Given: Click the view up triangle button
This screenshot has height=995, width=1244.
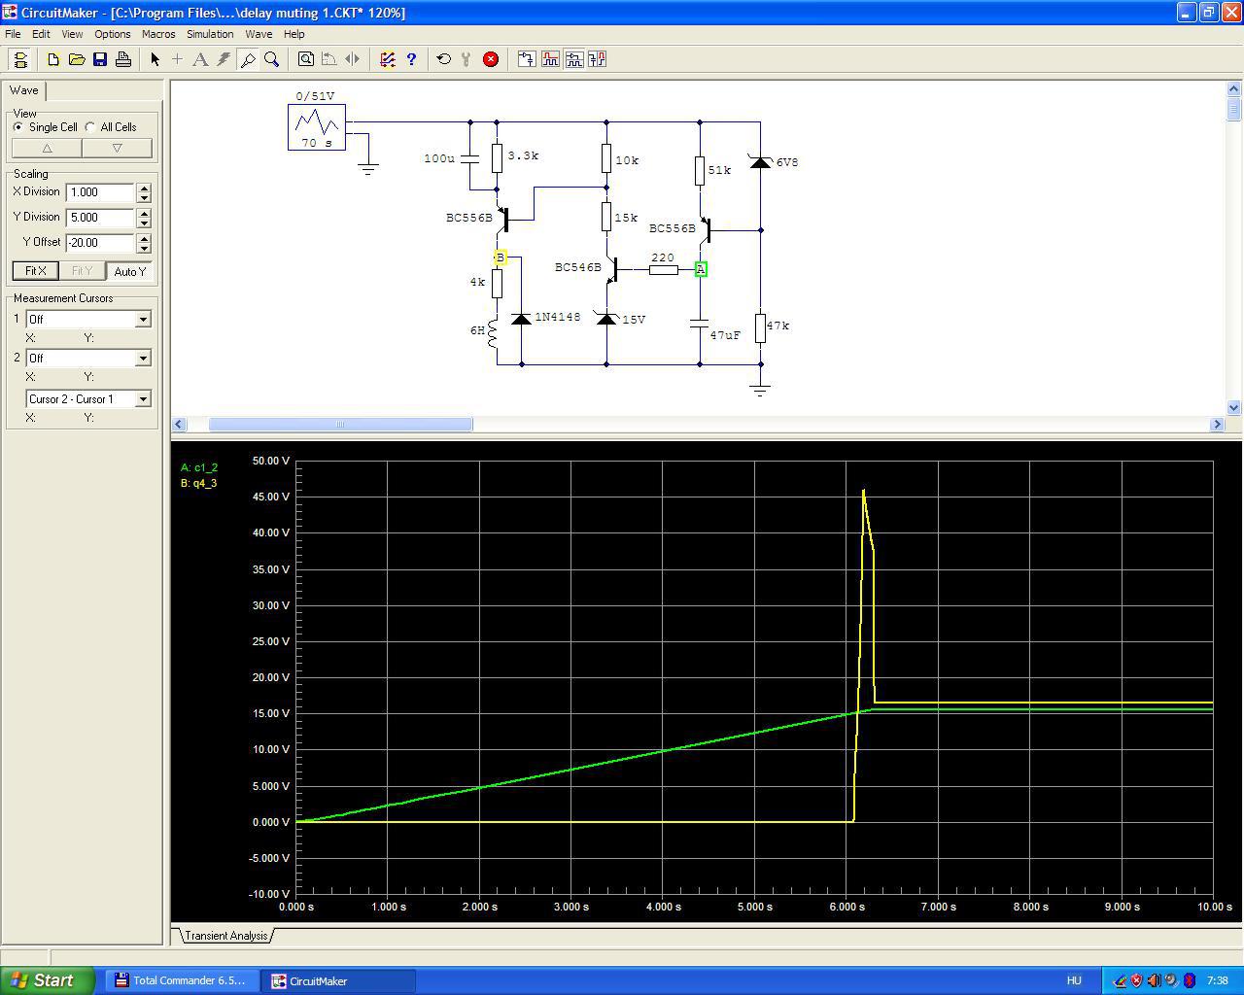Looking at the screenshot, I should 47,149.
